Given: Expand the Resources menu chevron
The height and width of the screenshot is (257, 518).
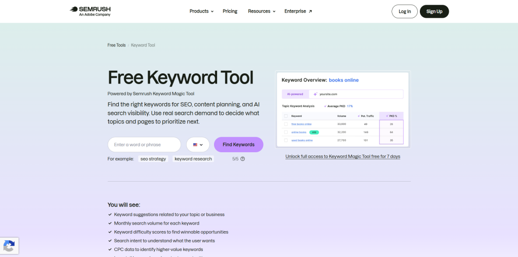Looking at the screenshot, I should click(x=274, y=12).
